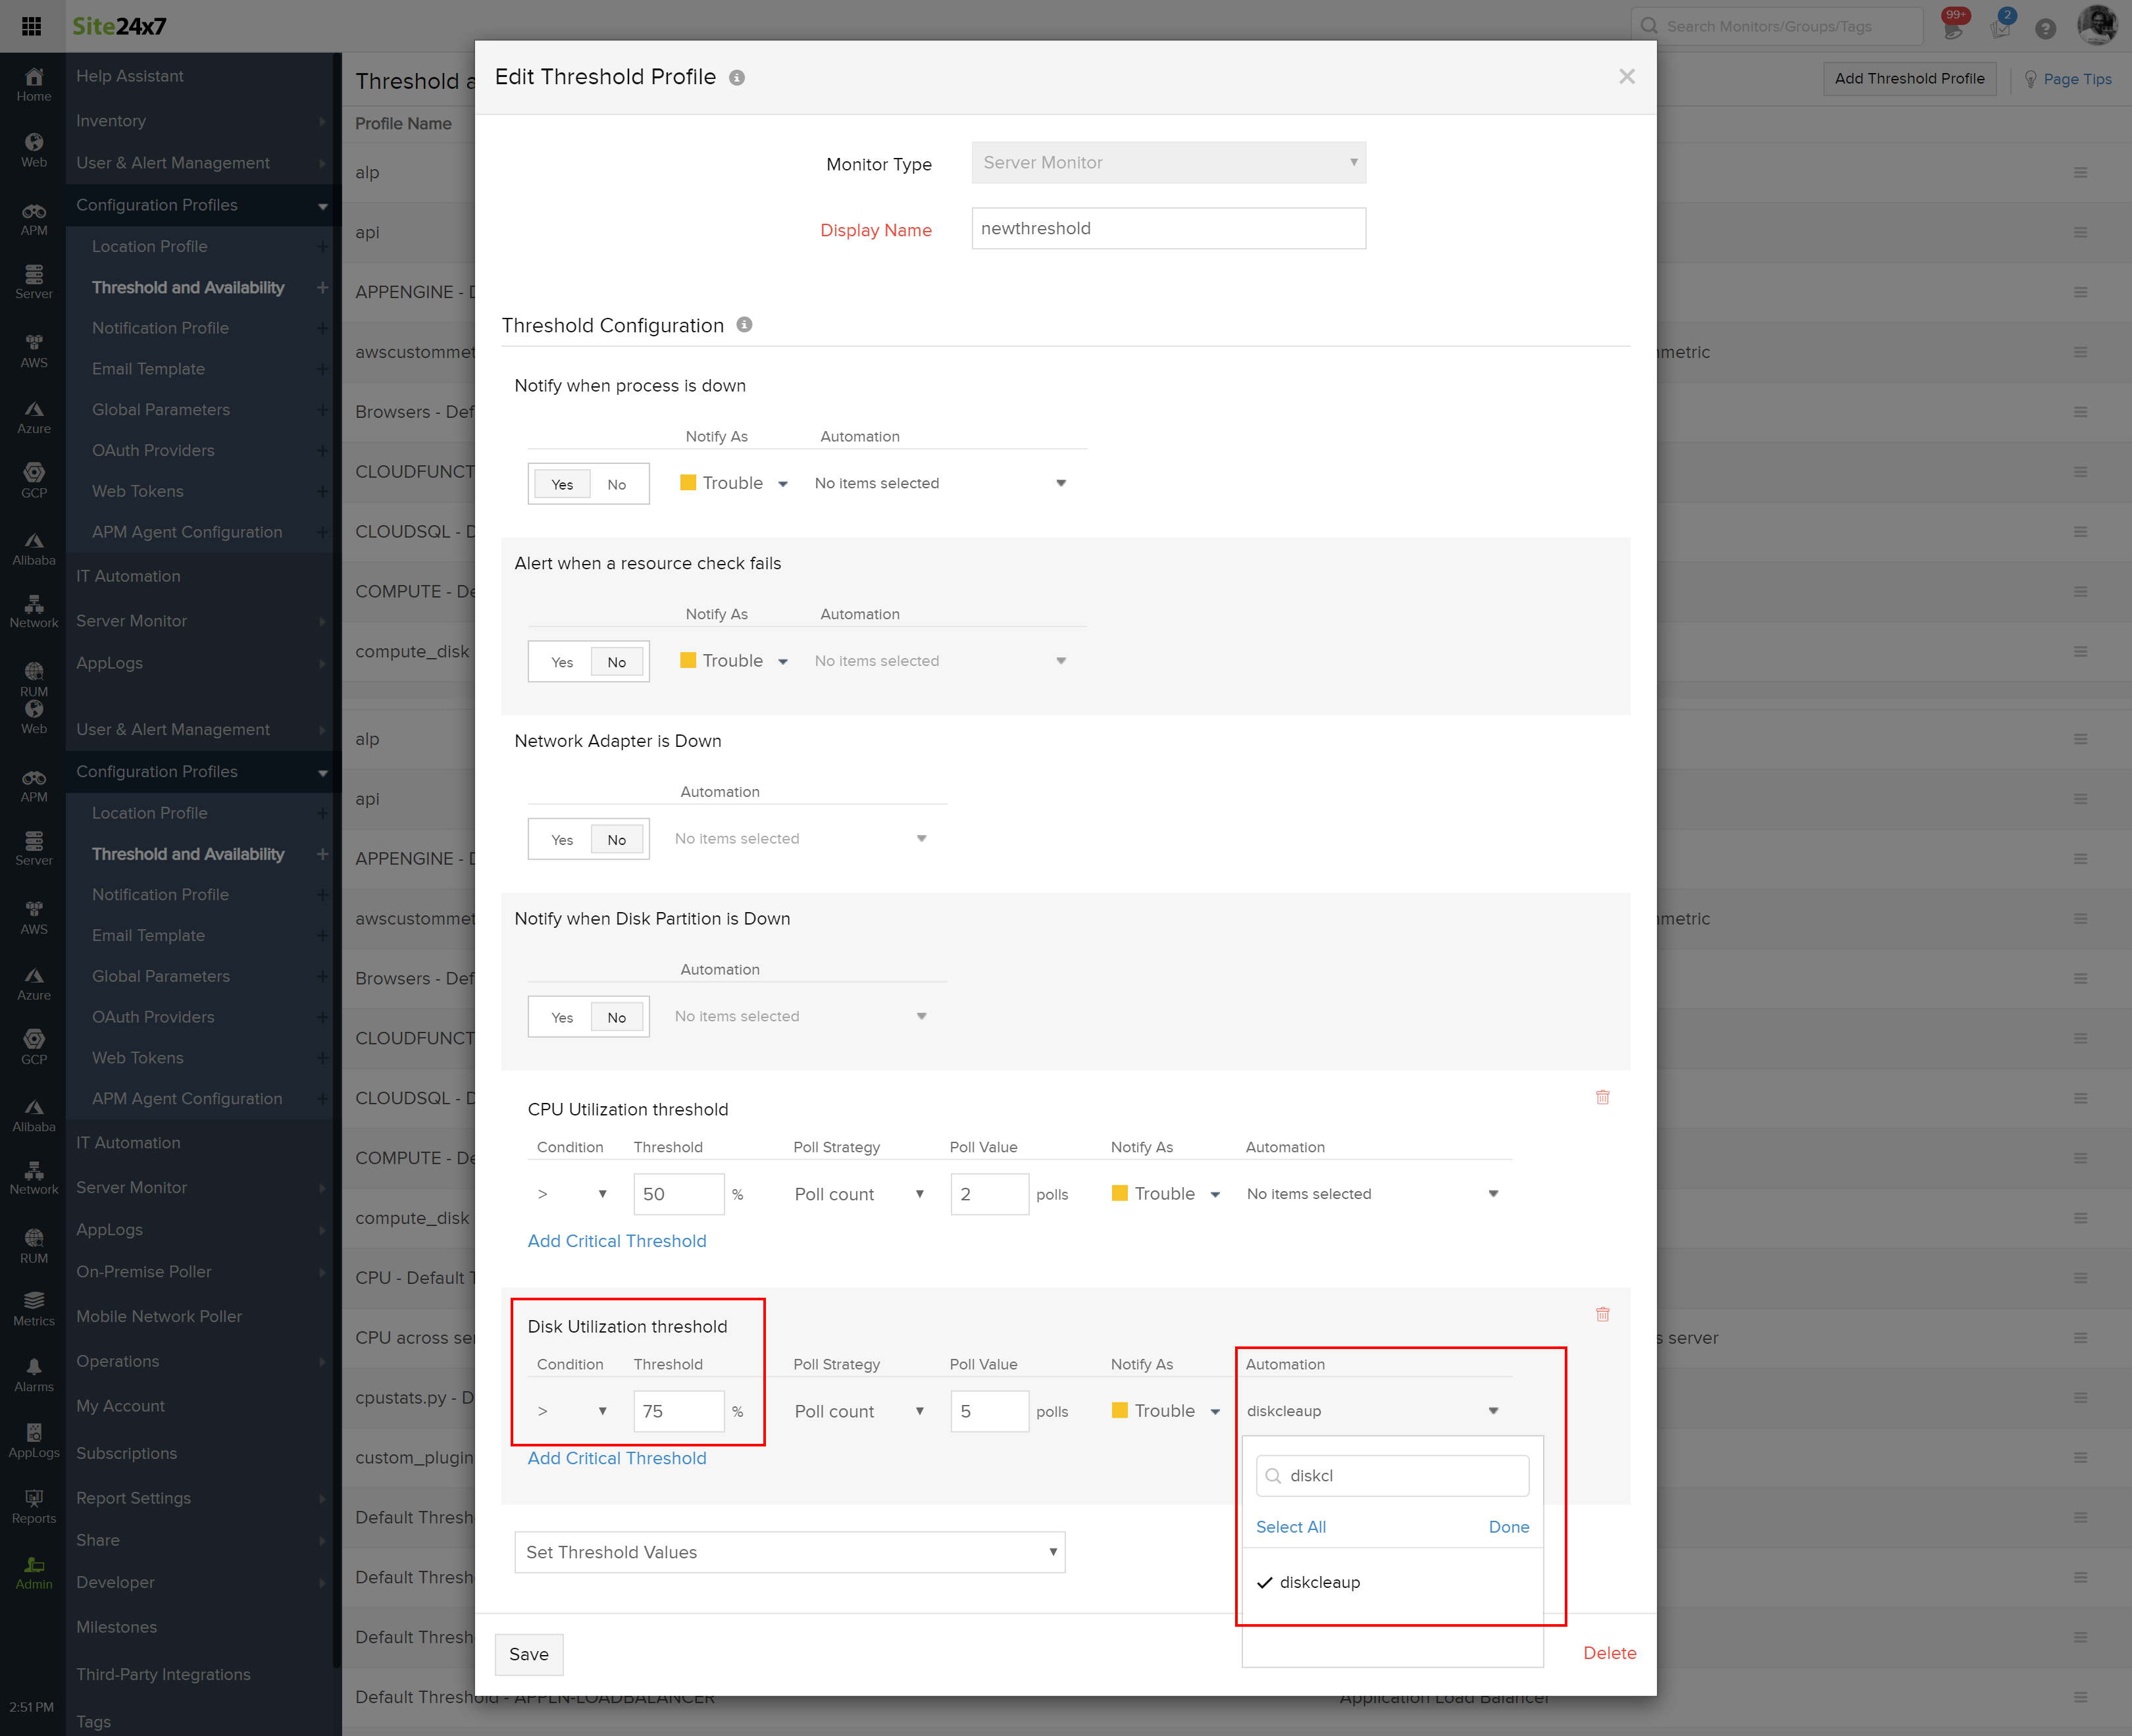
Task: Open the apps grid menu icon
Action: [31, 26]
